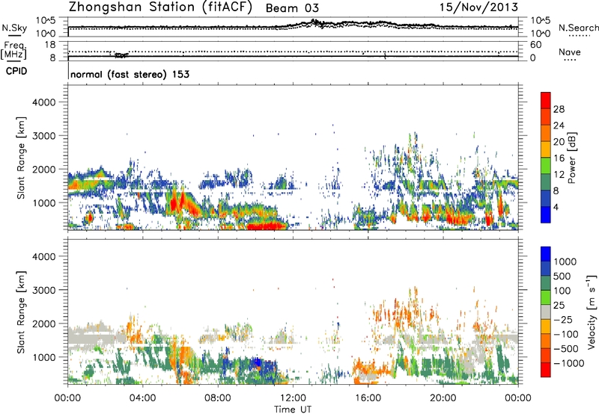This screenshot has width=599, height=414.
Task: Click the "Zhongshan Station (fitACF)" title
Action: [x=160, y=7]
